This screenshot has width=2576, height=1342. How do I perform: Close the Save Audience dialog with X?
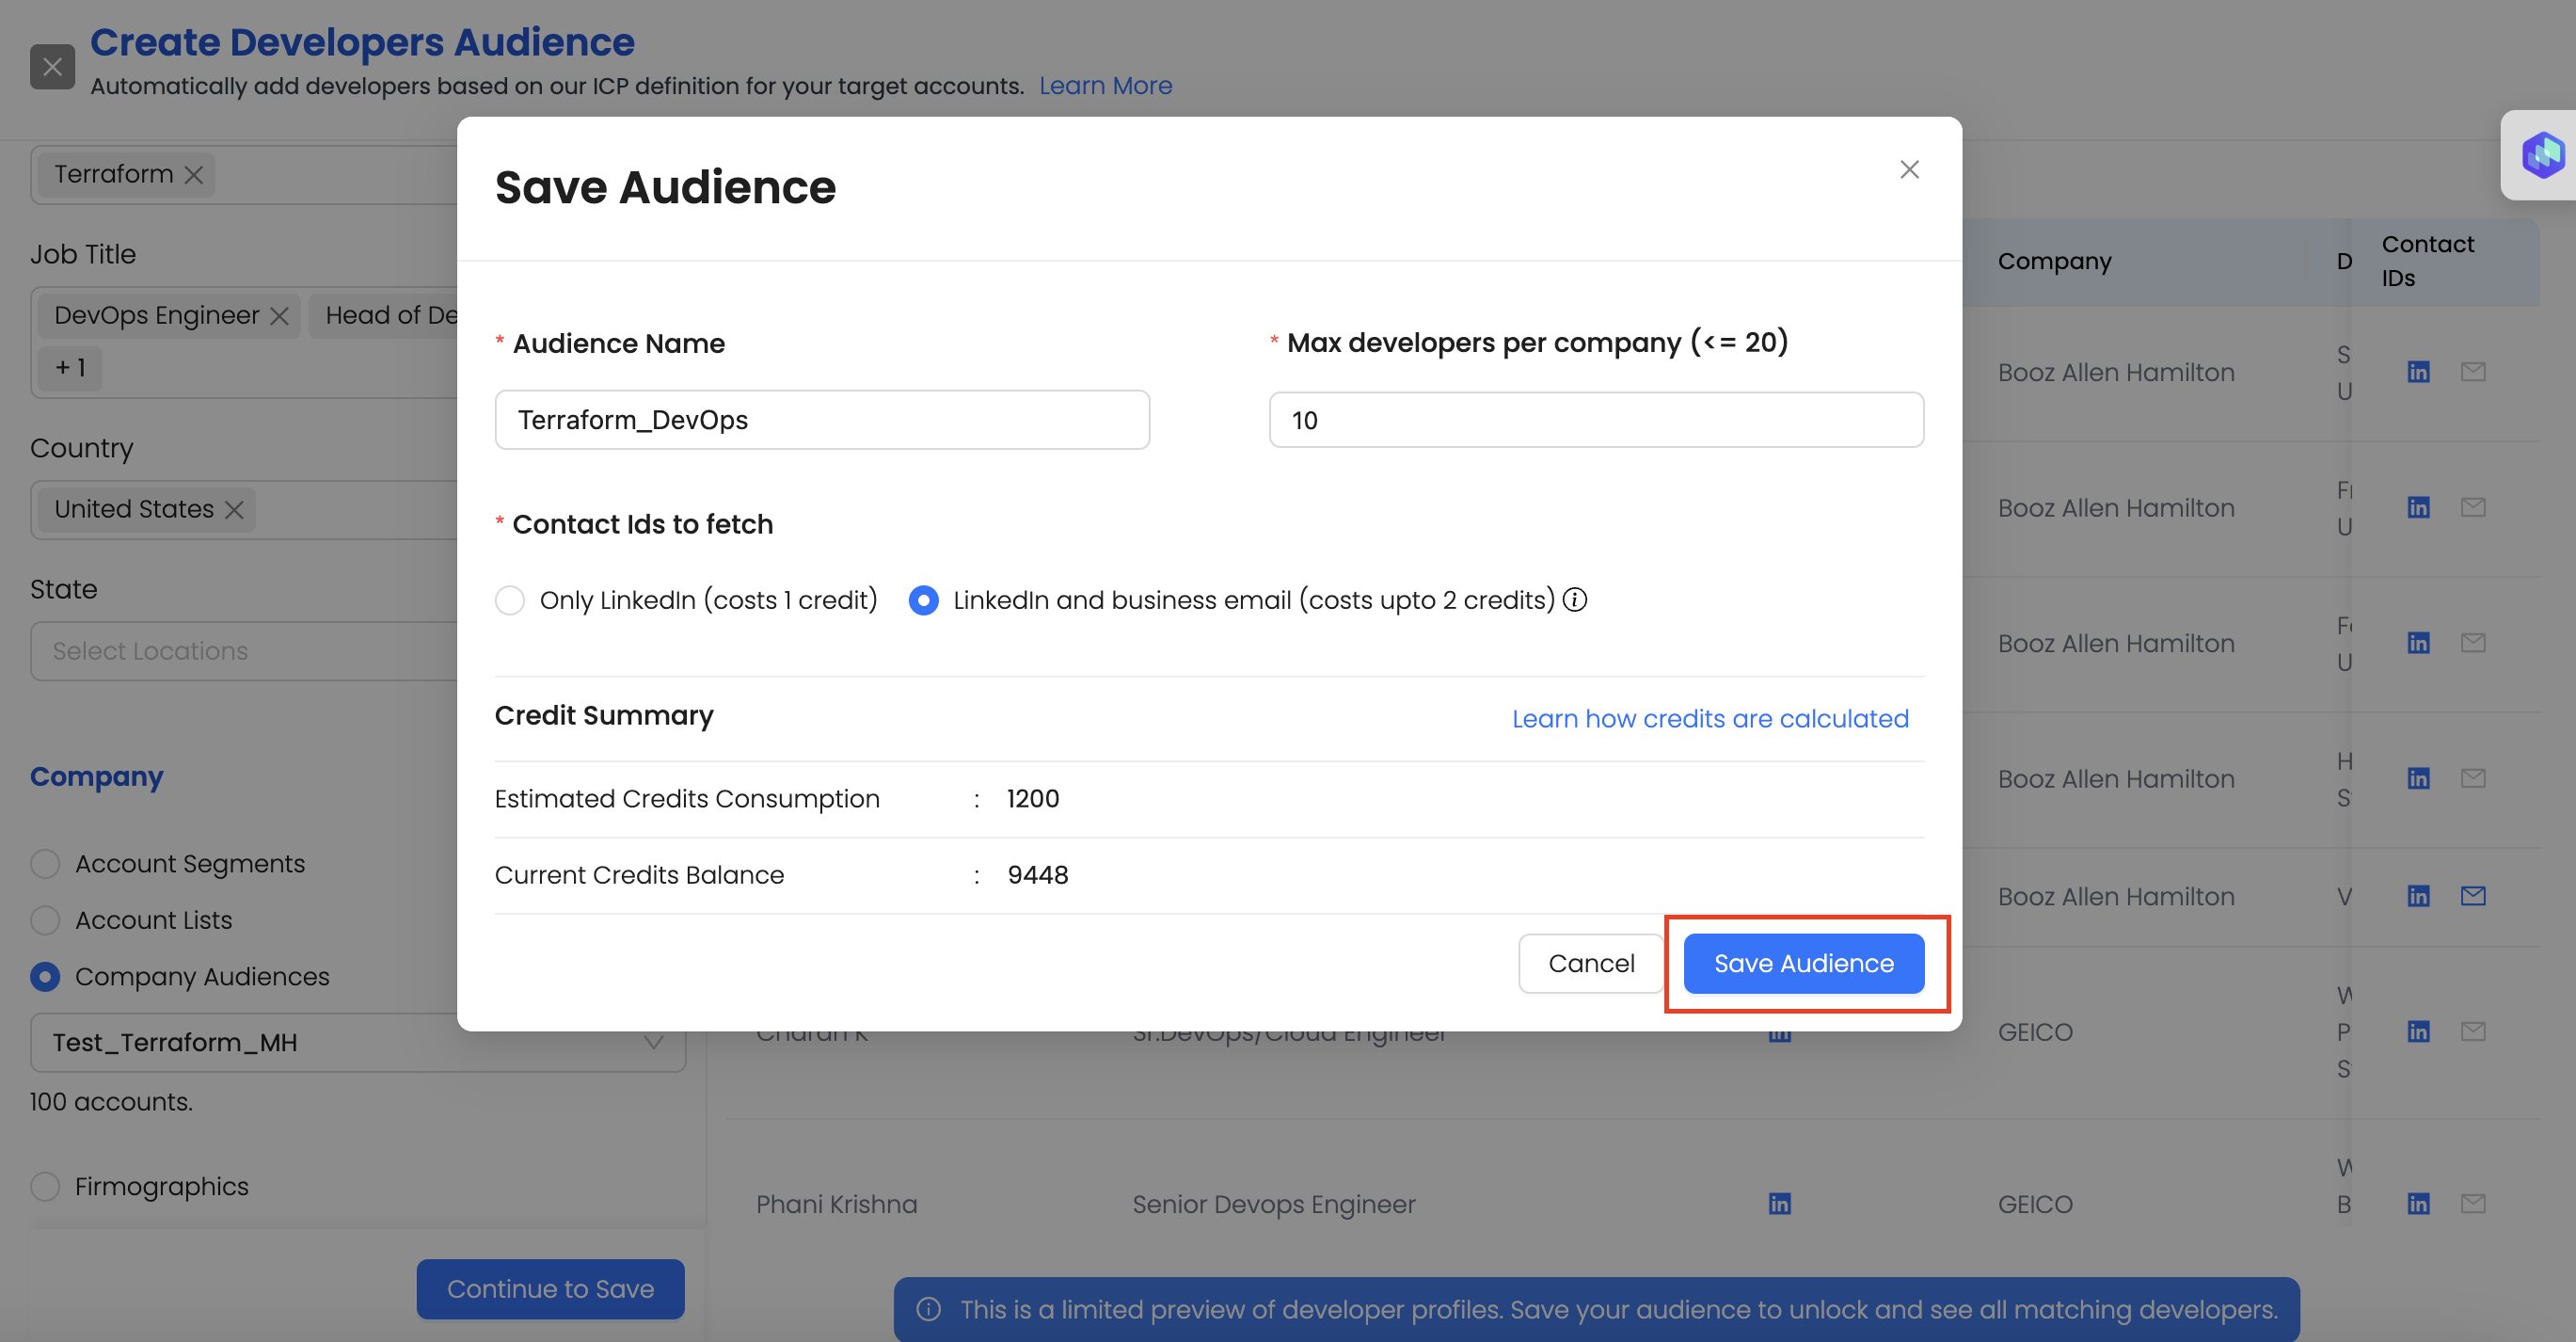(1909, 170)
